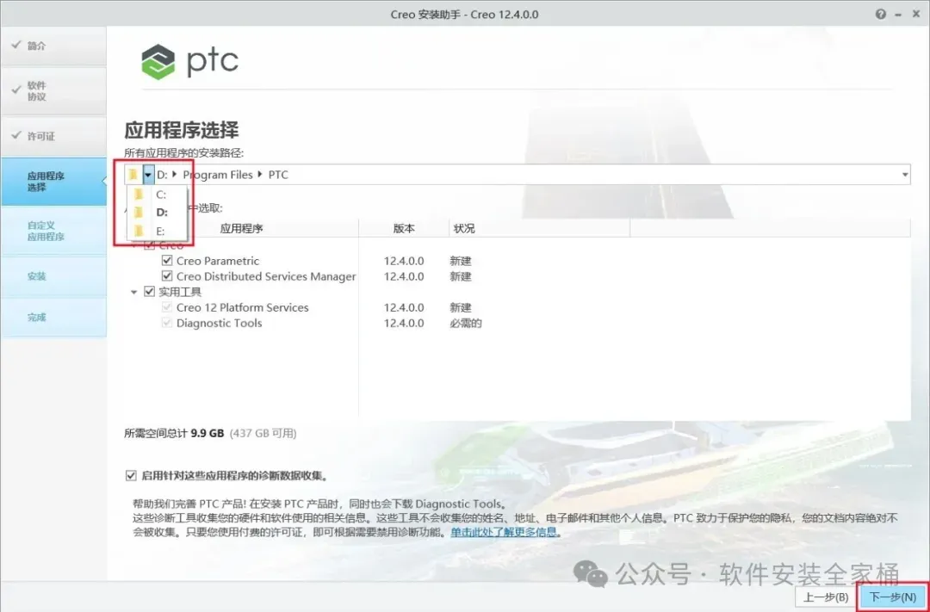This screenshot has height=612, width=930.
Task: Close the Creo installer window
Action: tap(915, 15)
